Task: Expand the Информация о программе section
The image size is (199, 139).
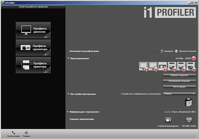Action: coord(68,111)
